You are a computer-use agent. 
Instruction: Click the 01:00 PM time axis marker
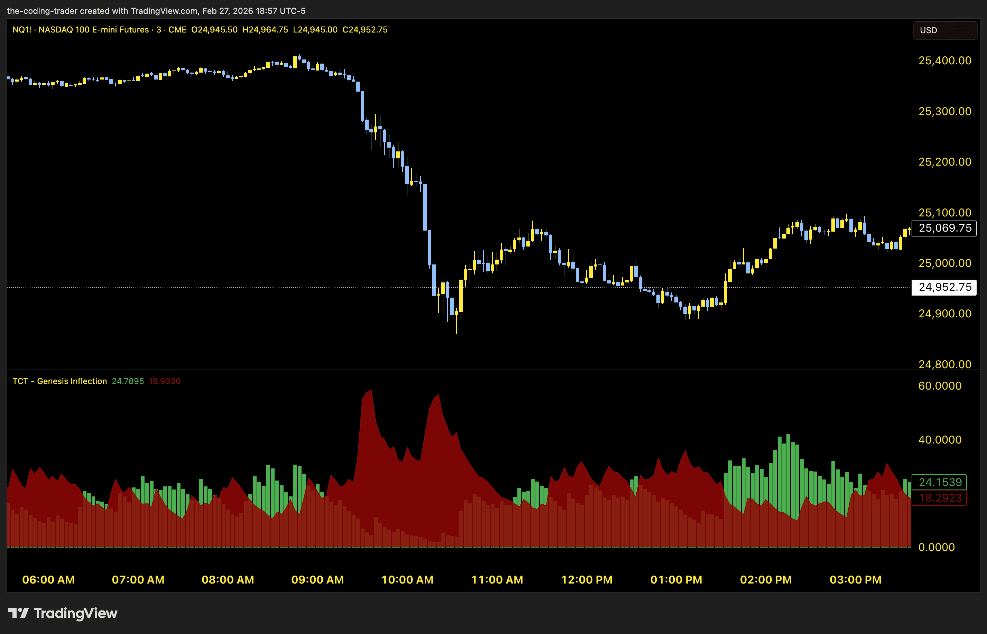[676, 580]
